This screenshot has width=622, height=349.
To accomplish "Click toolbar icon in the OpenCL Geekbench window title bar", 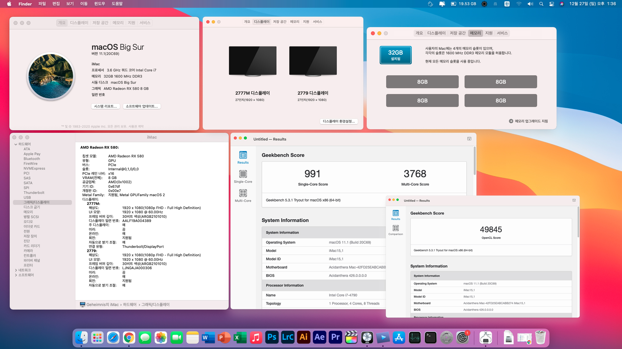I will click(x=574, y=200).
